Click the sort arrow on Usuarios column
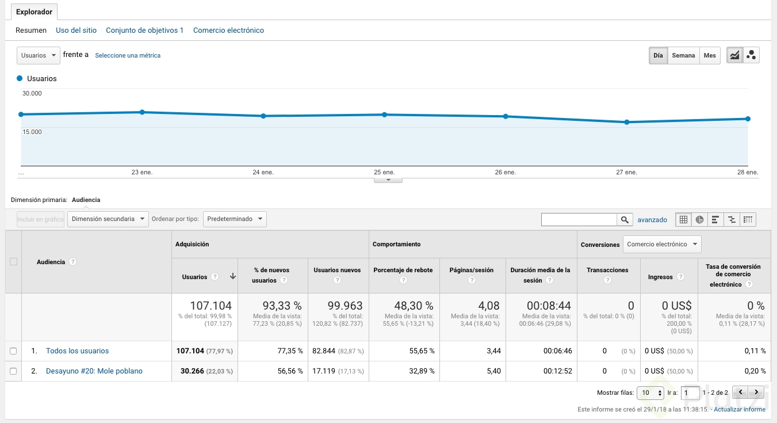Image resolution: width=777 pixels, height=423 pixels. coord(233,276)
